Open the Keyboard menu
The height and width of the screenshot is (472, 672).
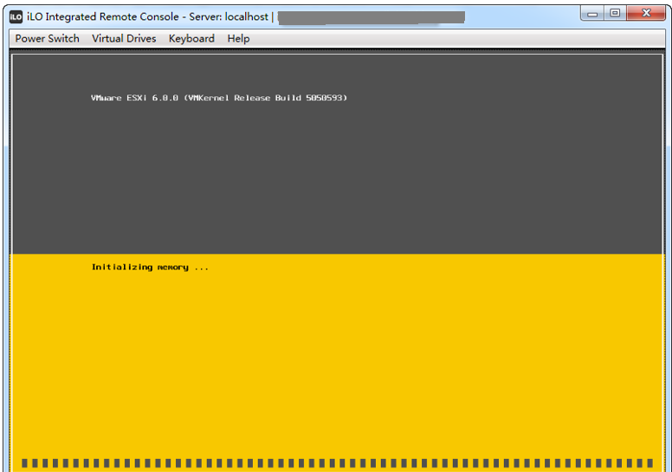pos(191,39)
